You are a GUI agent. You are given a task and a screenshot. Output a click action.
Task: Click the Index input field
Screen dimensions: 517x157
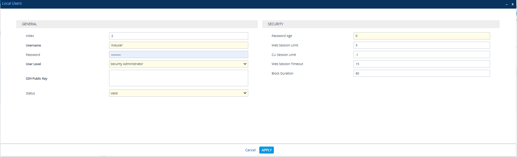178,36
